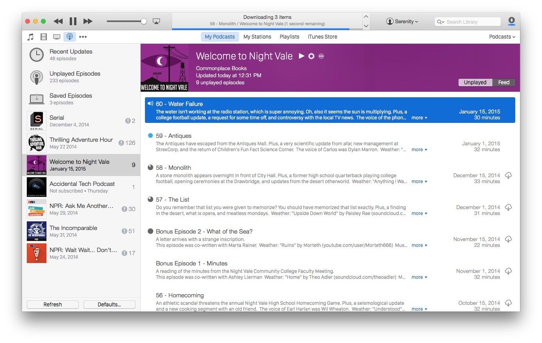
Task: Download episode 58 - Monolith from cloud
Action: [509, 176]
